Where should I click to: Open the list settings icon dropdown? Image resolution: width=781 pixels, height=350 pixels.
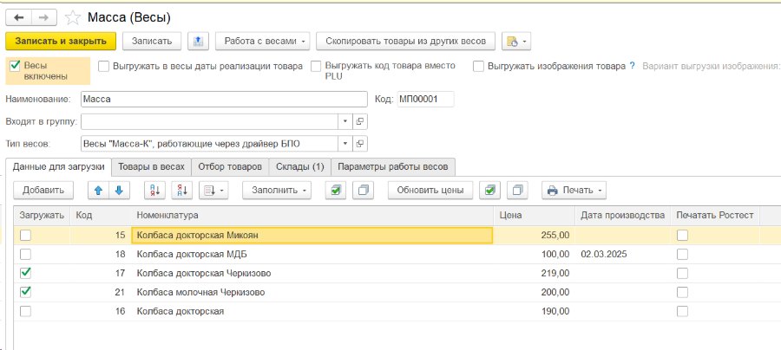coord(213,190)
